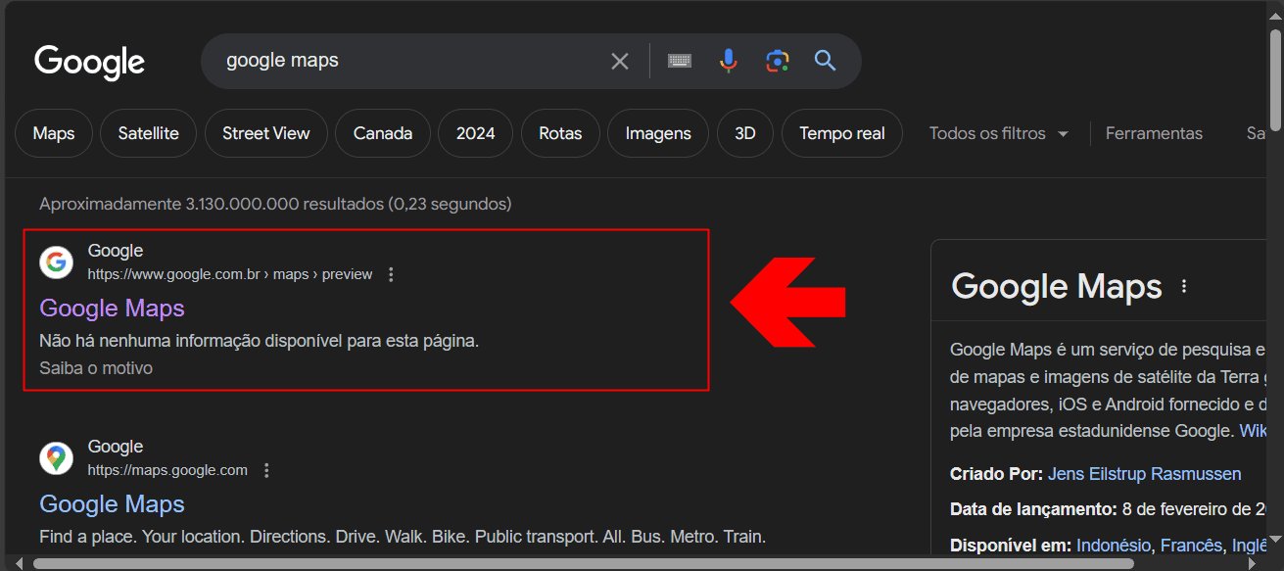Click the Google Maps knowledge panel title
Viewport: 1284px width, 571px height.
(x=1057, y=287)
